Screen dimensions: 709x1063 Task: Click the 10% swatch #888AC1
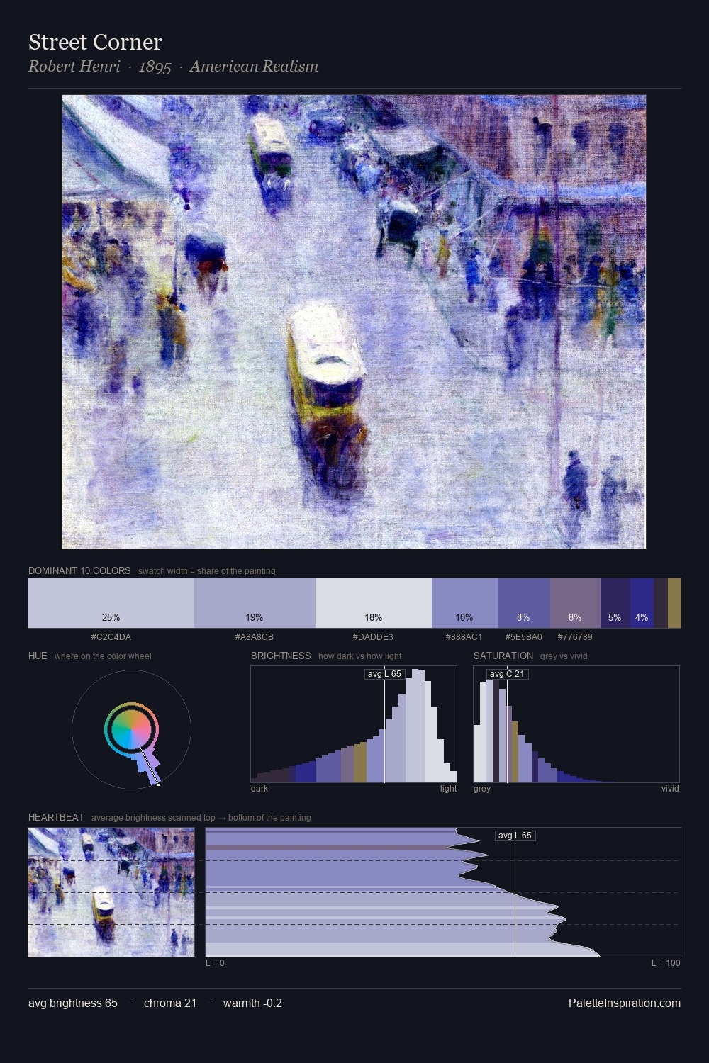pos(464,603)
